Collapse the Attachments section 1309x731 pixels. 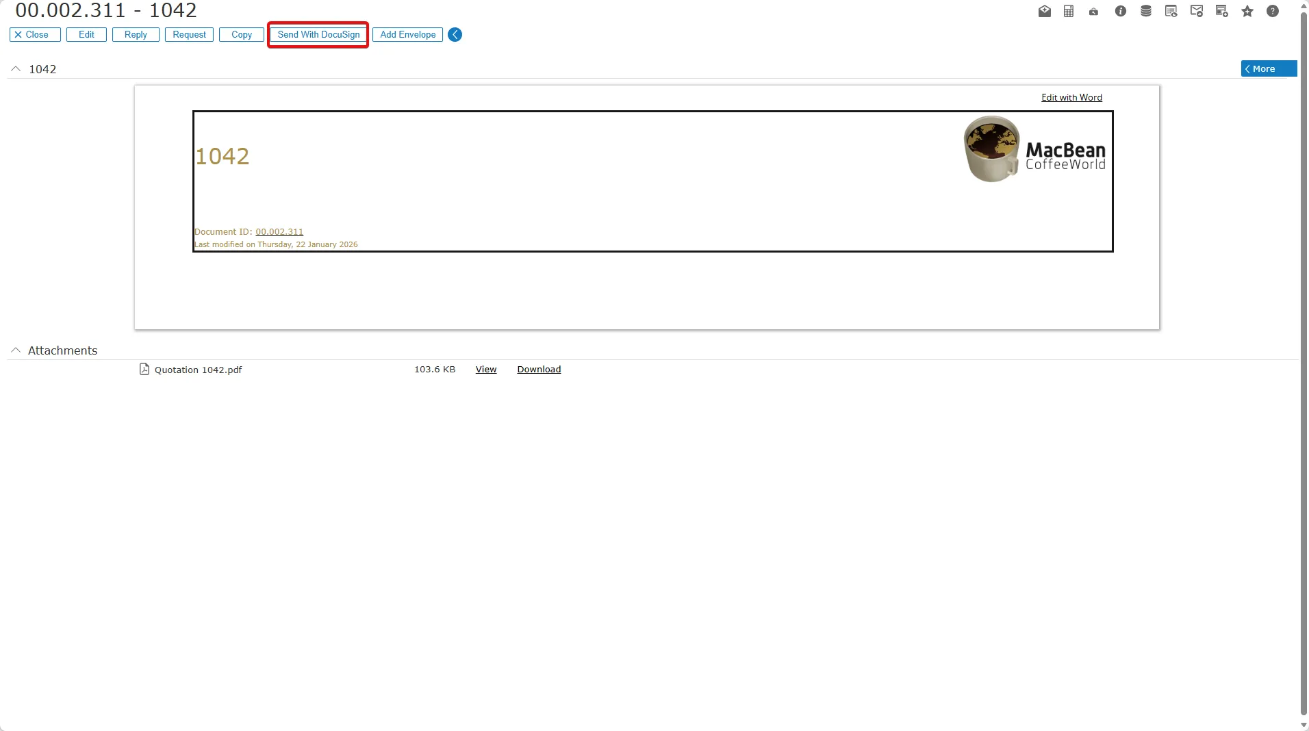15,350
